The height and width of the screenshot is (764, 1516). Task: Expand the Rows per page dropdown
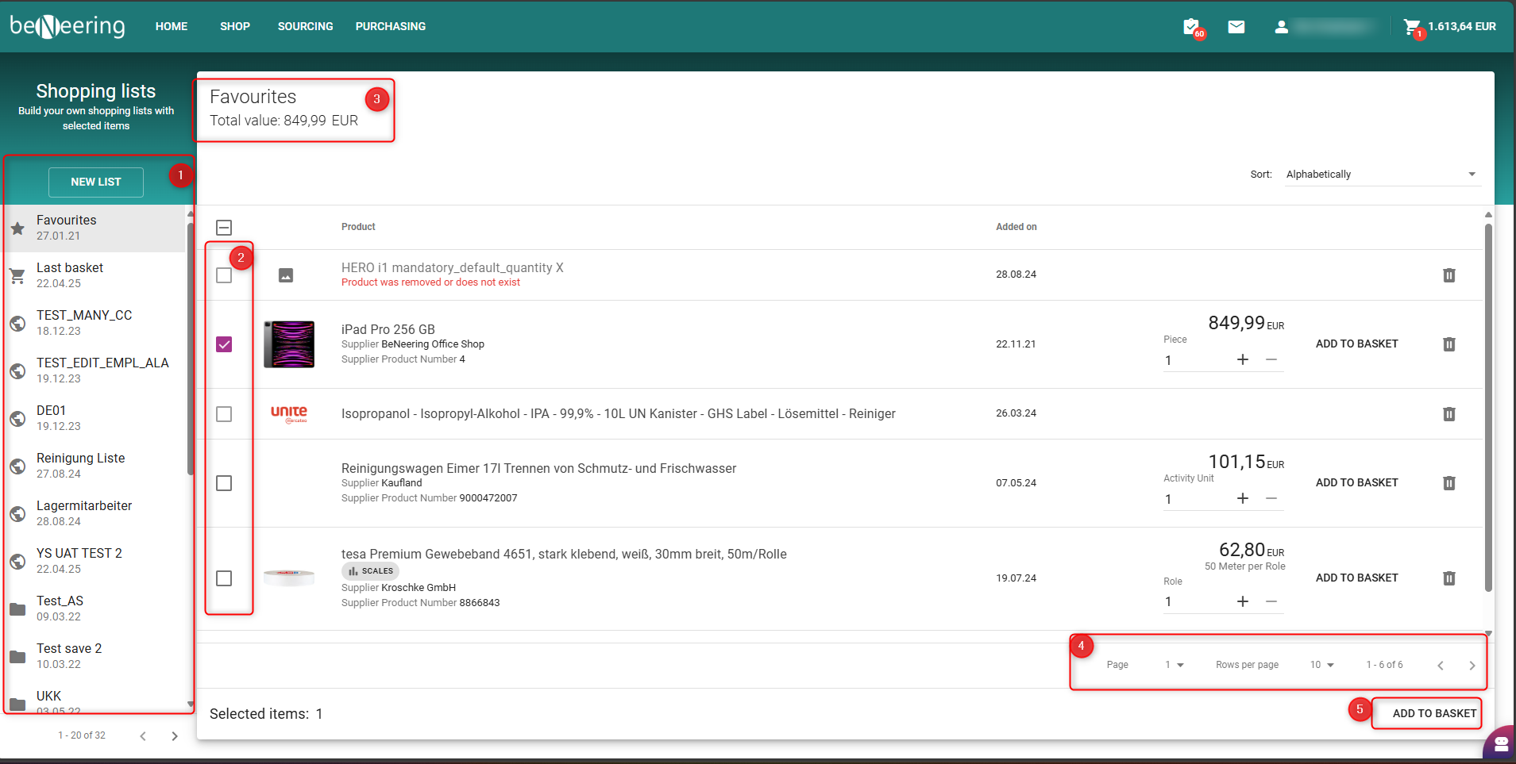(x=1322, y=665)
